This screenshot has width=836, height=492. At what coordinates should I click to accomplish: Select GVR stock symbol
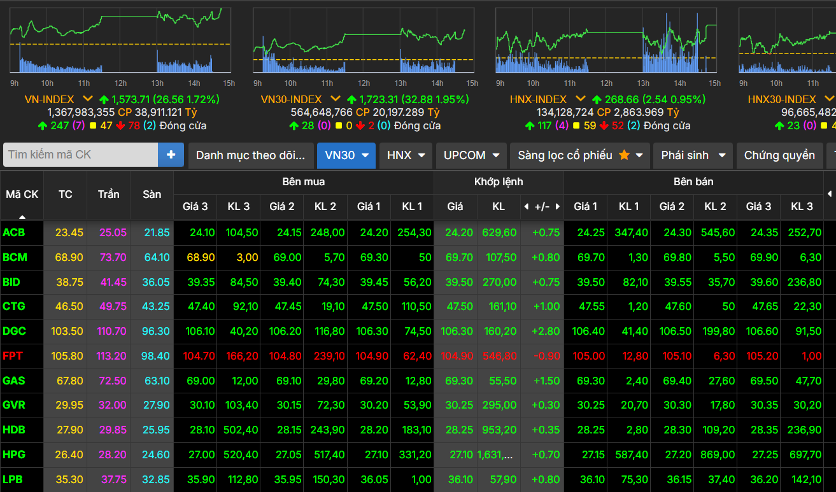pyautogui.click(x=14, y=405)
